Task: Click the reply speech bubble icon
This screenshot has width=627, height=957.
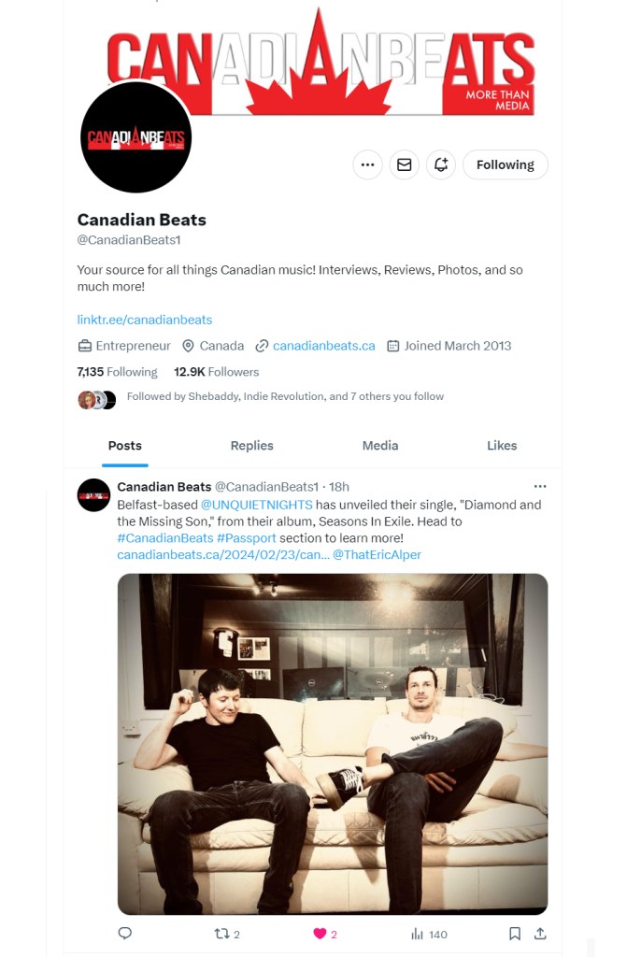Action: tap(125, 934)
